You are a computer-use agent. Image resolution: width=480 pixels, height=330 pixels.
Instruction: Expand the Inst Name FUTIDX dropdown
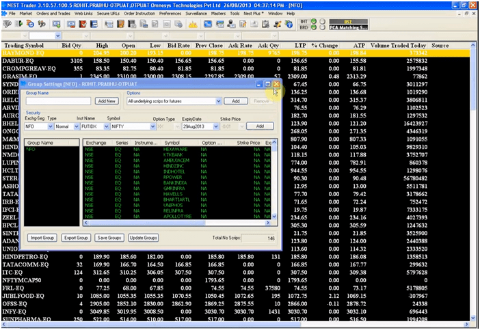pos(106,126)
